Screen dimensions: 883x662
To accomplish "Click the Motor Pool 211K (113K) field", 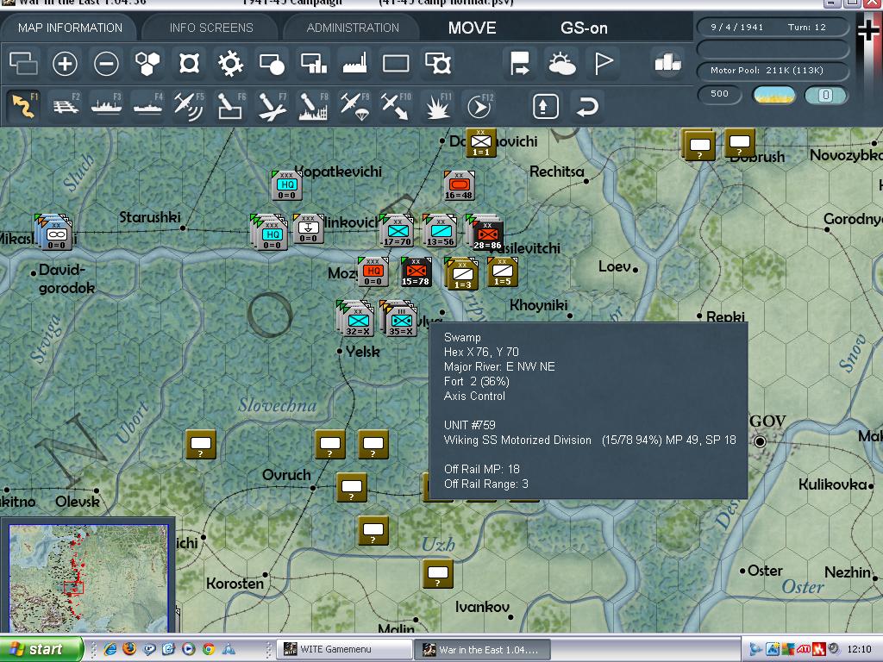I will [x=773, y=71].
